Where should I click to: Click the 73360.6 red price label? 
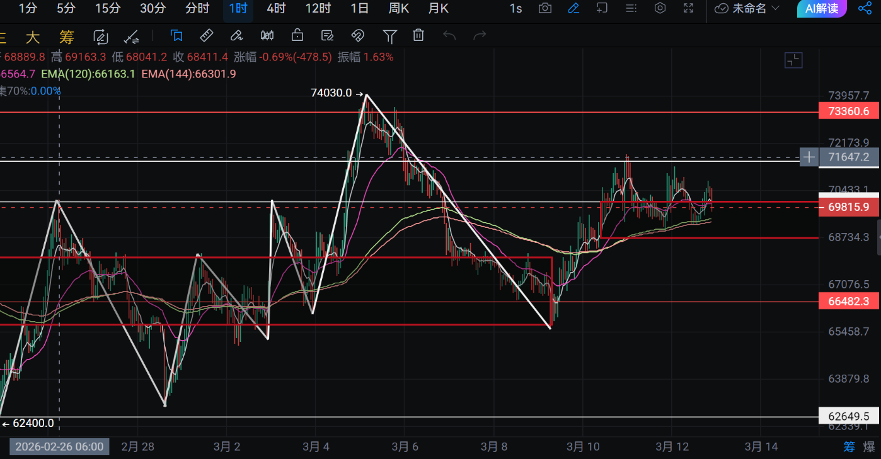point(848,111)
